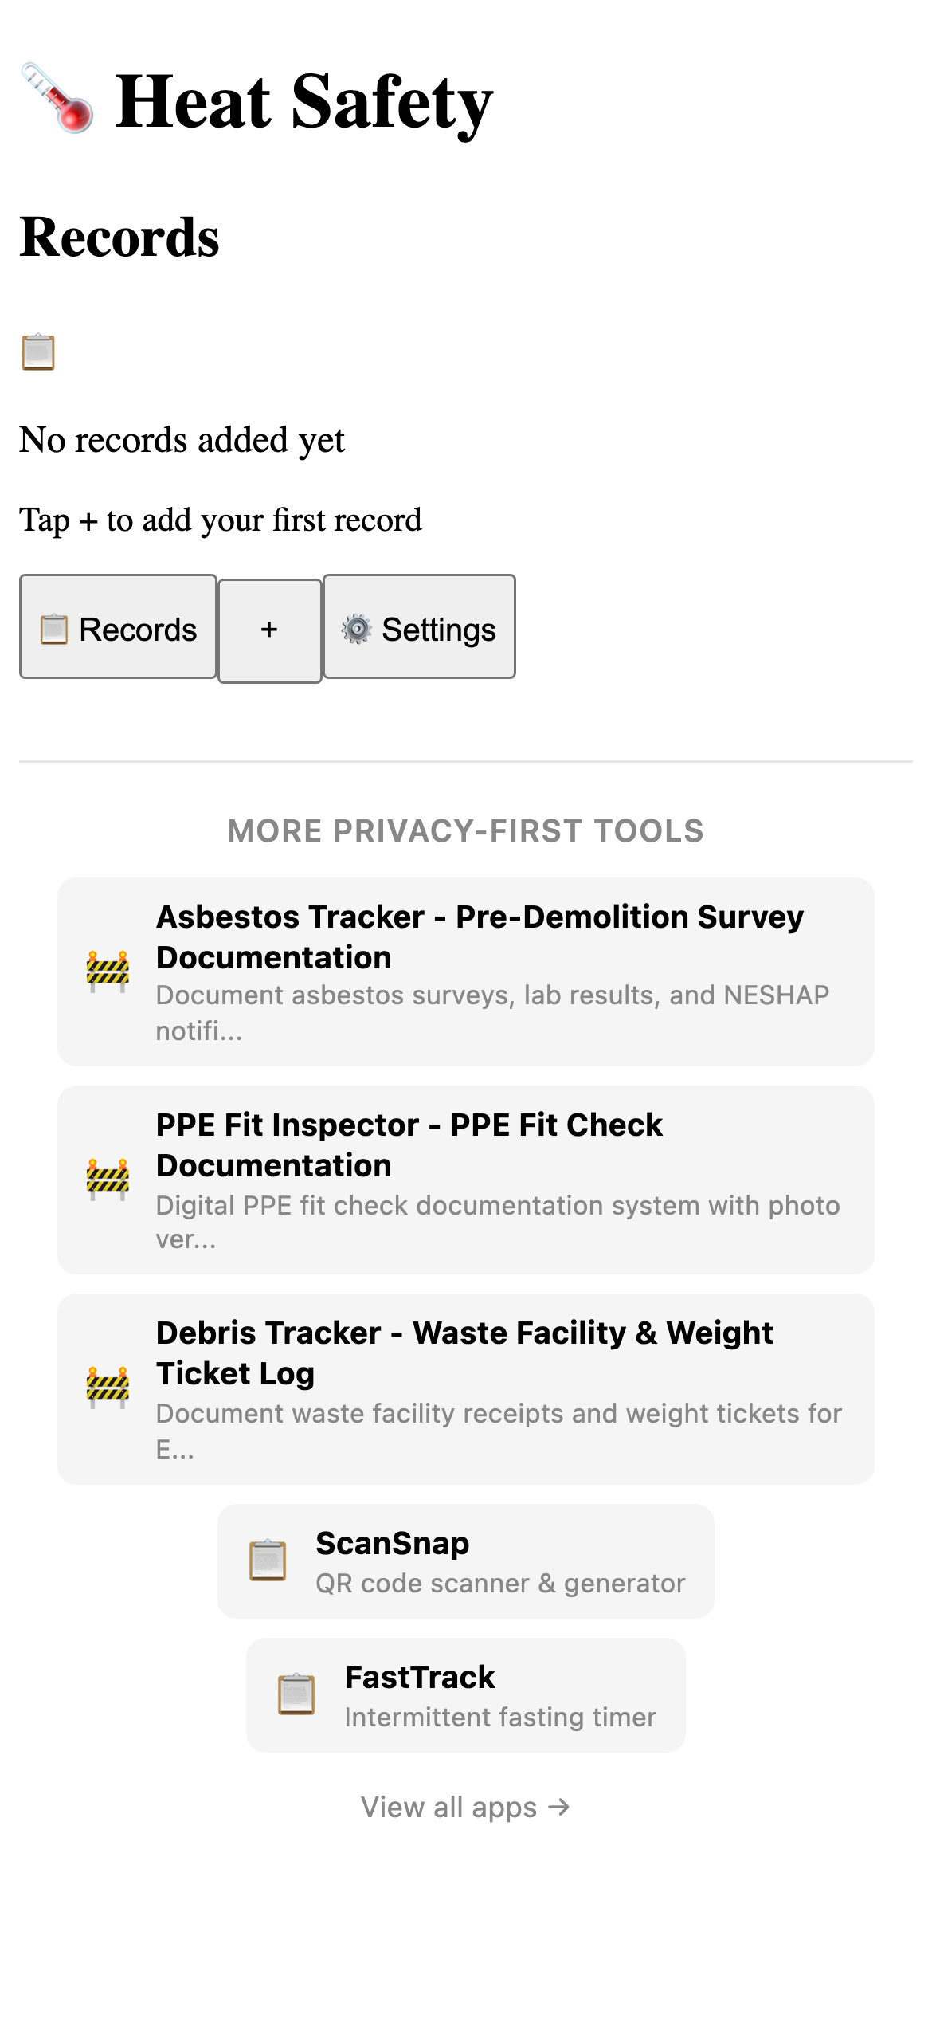Viewport: 932px width, 2018px height.
Task: Click the clipboard icon above empty records message
Action: click(x=37, y=351)
